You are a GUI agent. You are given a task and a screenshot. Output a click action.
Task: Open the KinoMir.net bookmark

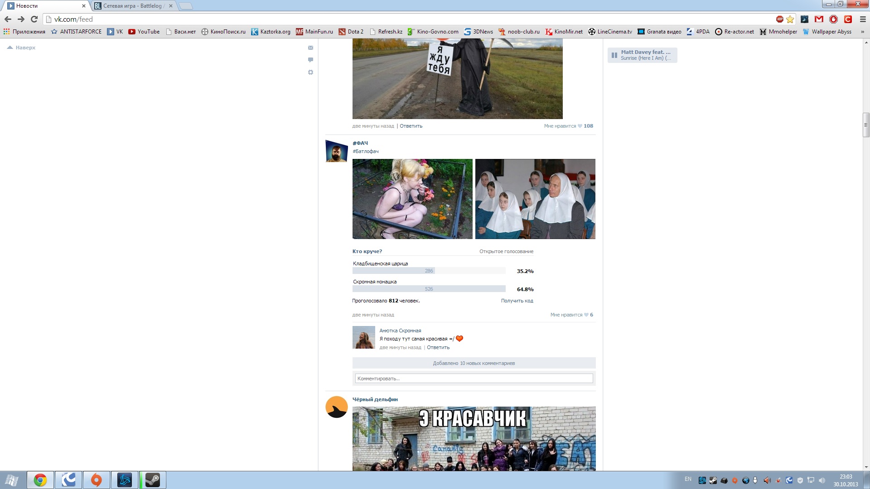click(x=564, y=32)
